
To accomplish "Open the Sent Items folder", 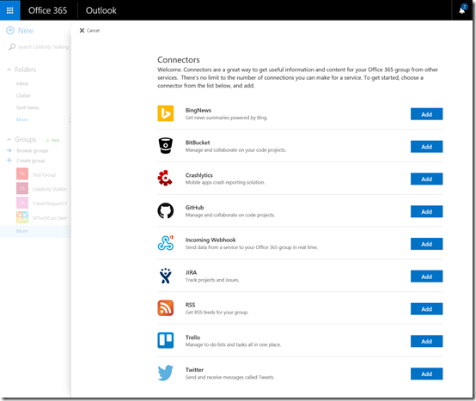I will 27,107.
